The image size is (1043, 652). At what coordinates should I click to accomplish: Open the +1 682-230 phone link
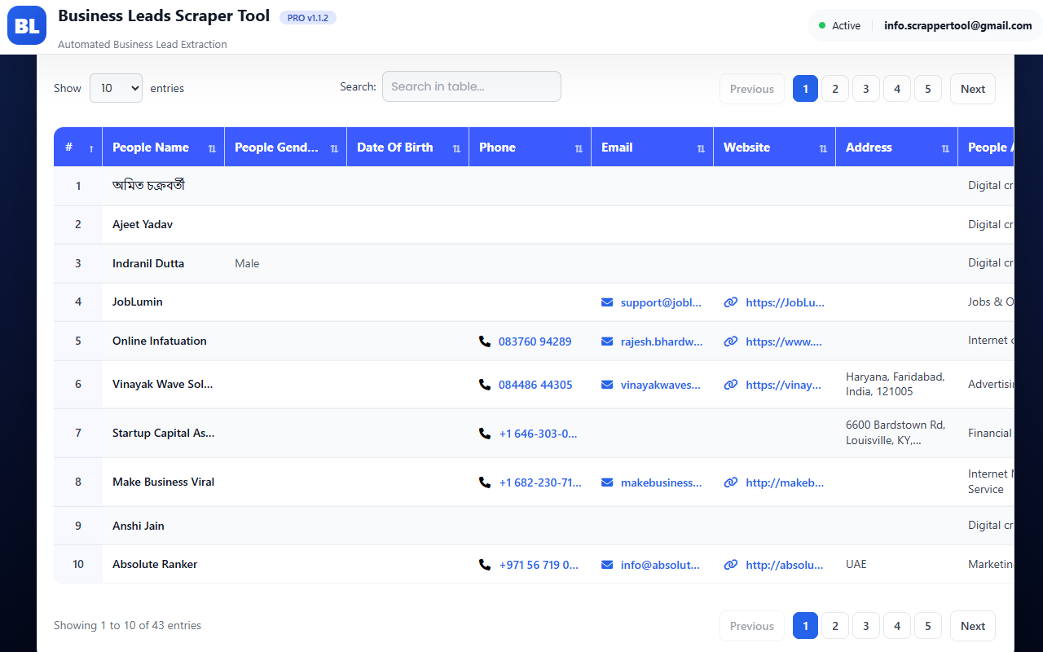541,482
